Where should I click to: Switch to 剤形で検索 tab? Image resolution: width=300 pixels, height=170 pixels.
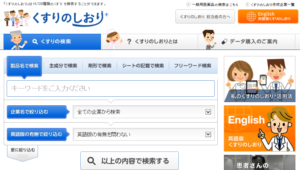(x=100, y=66)
